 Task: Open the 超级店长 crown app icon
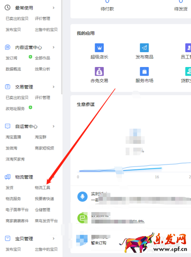pos(99,48)
